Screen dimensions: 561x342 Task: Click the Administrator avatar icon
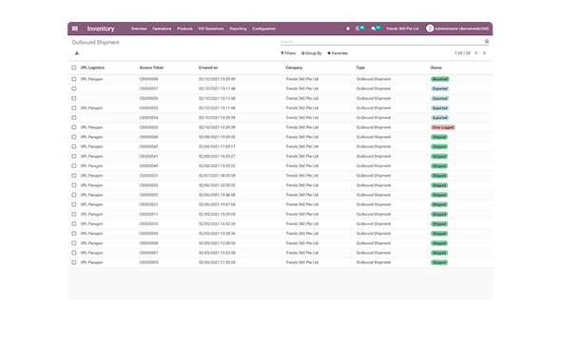(430, 28)
